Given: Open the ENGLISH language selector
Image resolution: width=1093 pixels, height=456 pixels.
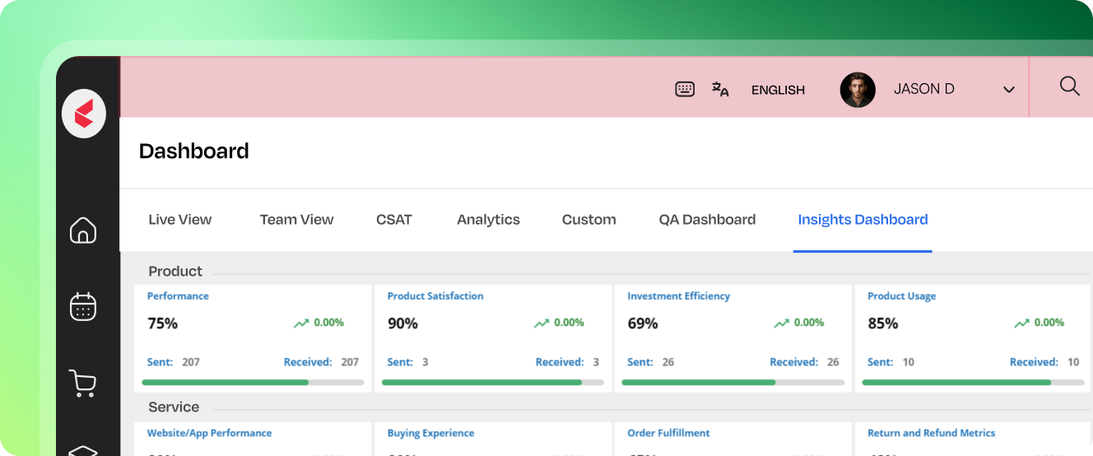Looking at the screenshot, I should tap(778, 90).
